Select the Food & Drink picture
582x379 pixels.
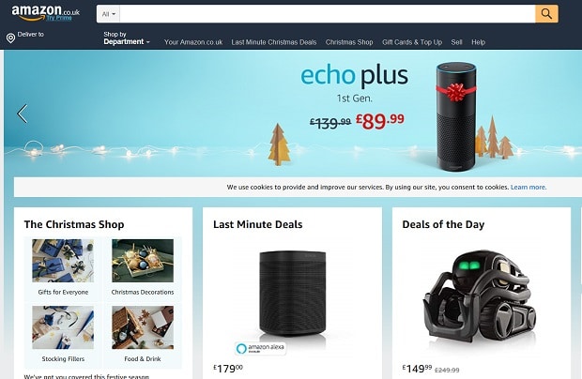click(143, 327)
